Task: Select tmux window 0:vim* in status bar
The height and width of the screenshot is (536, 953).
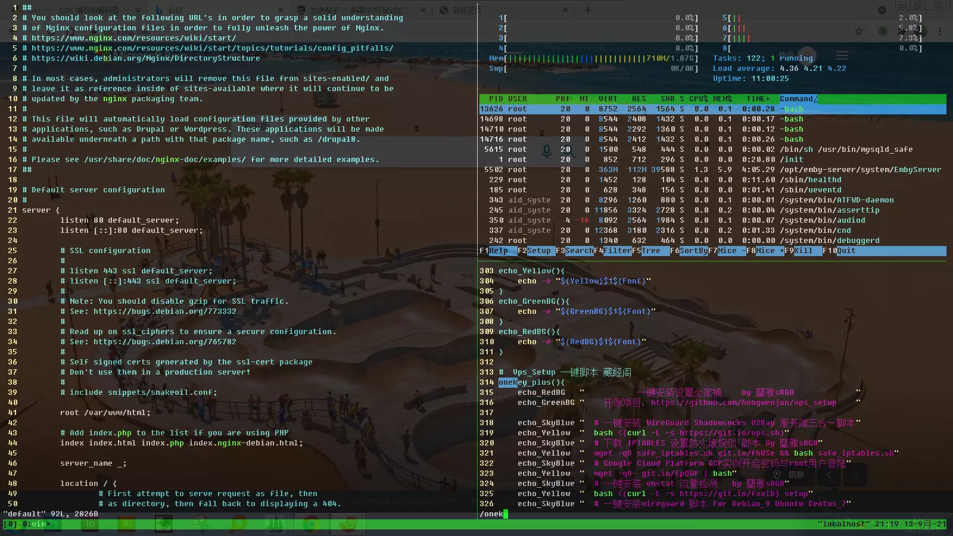Action: [x=37, y=524]
